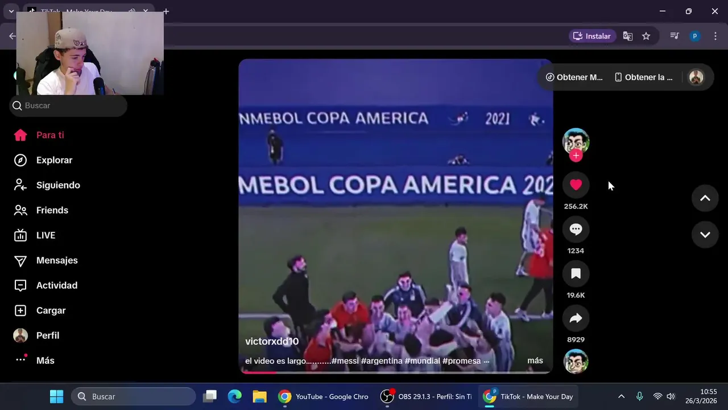
Task: Go to Siguiendo in sidebar
Action: (x=47, y=185)
